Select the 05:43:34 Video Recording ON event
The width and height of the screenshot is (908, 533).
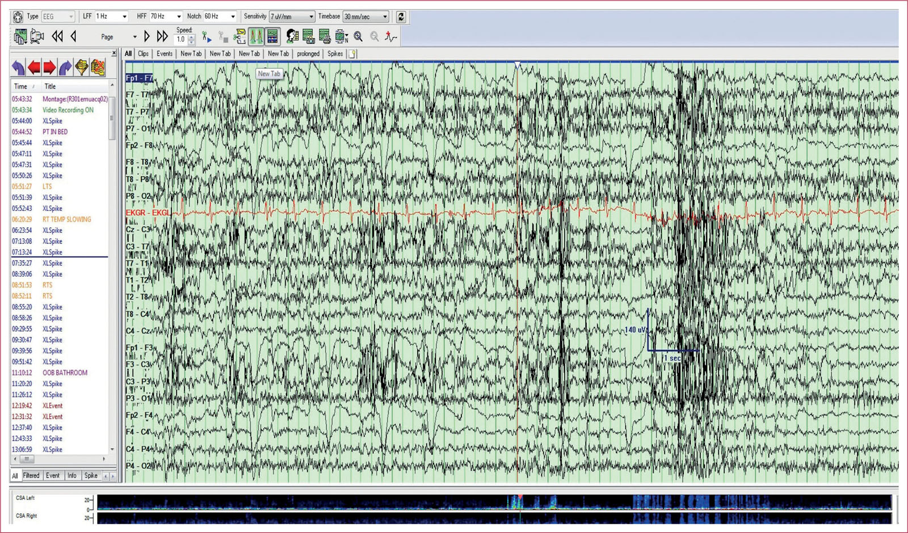(60, 110)
